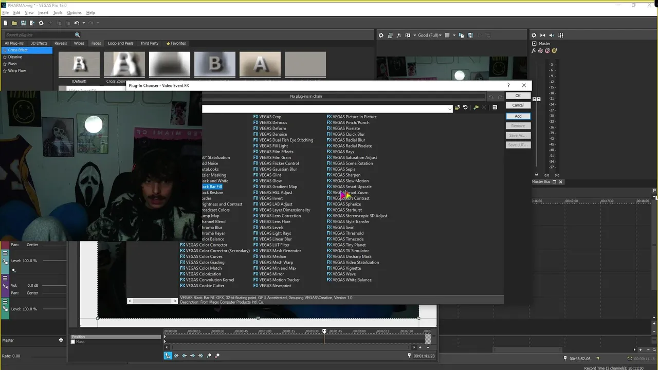The image size is (658, 370).
Task: Click Downmix Output icon in Master Bus
Action: pos(543,35)
